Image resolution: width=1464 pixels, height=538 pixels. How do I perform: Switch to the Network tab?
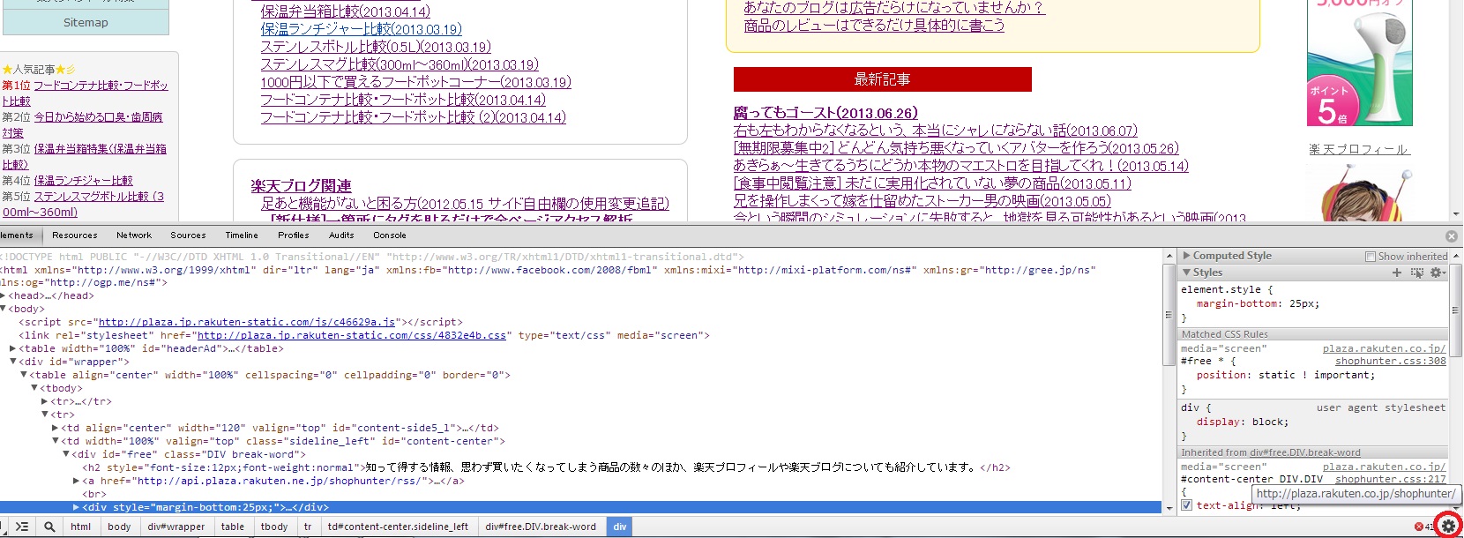tap(134, 235)
